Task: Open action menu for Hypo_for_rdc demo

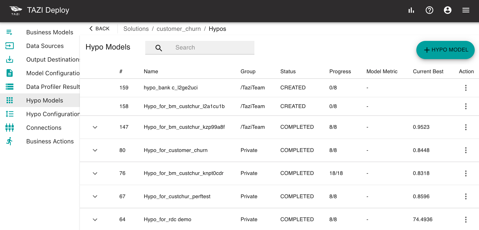Action: (x=466, y=220)
